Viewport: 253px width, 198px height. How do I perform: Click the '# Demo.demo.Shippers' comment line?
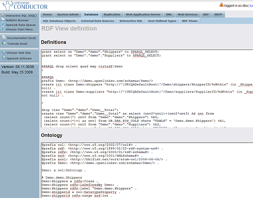(x=62, y=177)
